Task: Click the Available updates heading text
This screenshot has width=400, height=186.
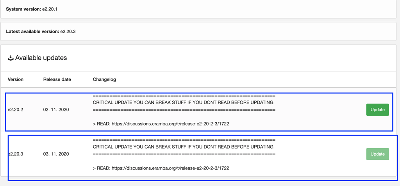Action: tap(41, 58)
